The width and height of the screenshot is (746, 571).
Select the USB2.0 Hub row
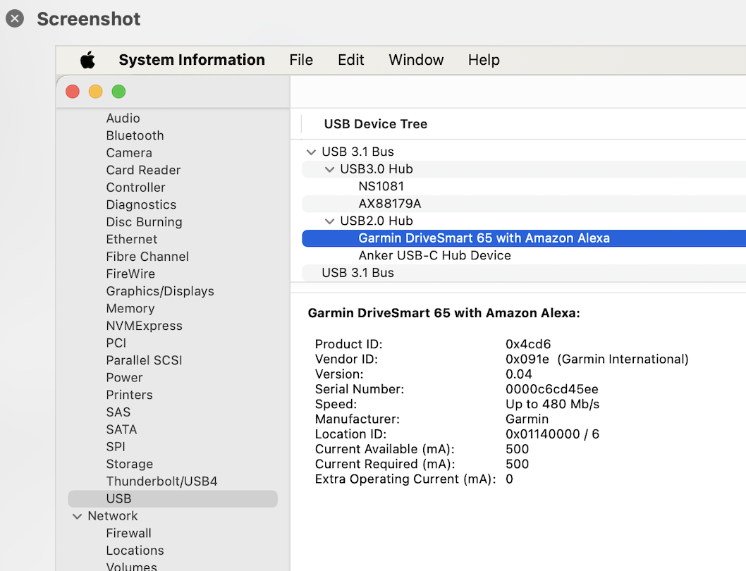pyautogui.click(x=524, y=221)
